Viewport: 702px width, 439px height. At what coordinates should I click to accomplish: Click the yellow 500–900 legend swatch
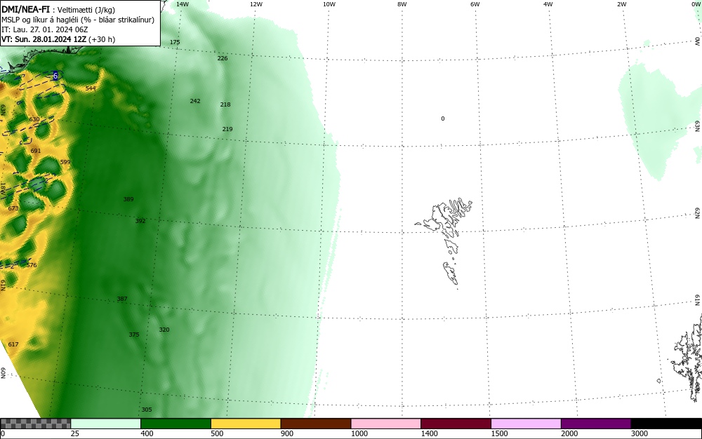(246, 424)
